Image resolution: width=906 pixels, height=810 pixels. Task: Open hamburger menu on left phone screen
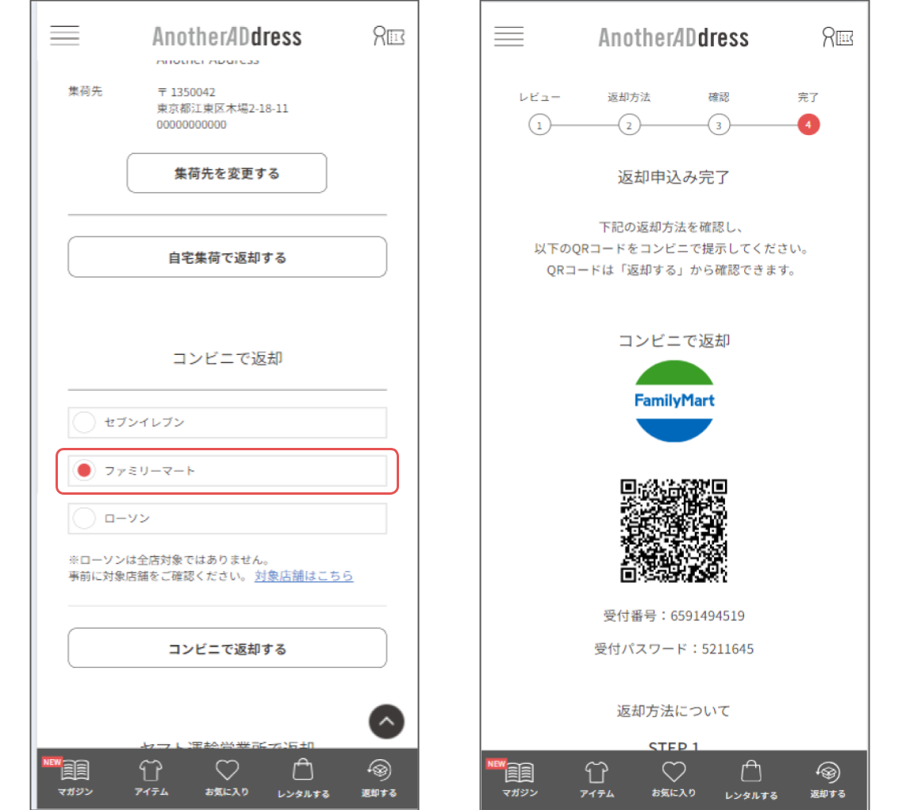pyautogui.click(x=65, y=35)
